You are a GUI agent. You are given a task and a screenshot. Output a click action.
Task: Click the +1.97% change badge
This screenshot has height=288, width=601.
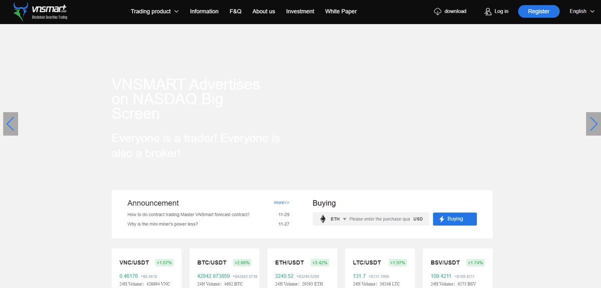coord(398,262)
